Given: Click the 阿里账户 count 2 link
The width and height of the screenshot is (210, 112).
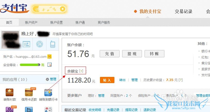Looking at the screenshot, I should coord(127,95).
